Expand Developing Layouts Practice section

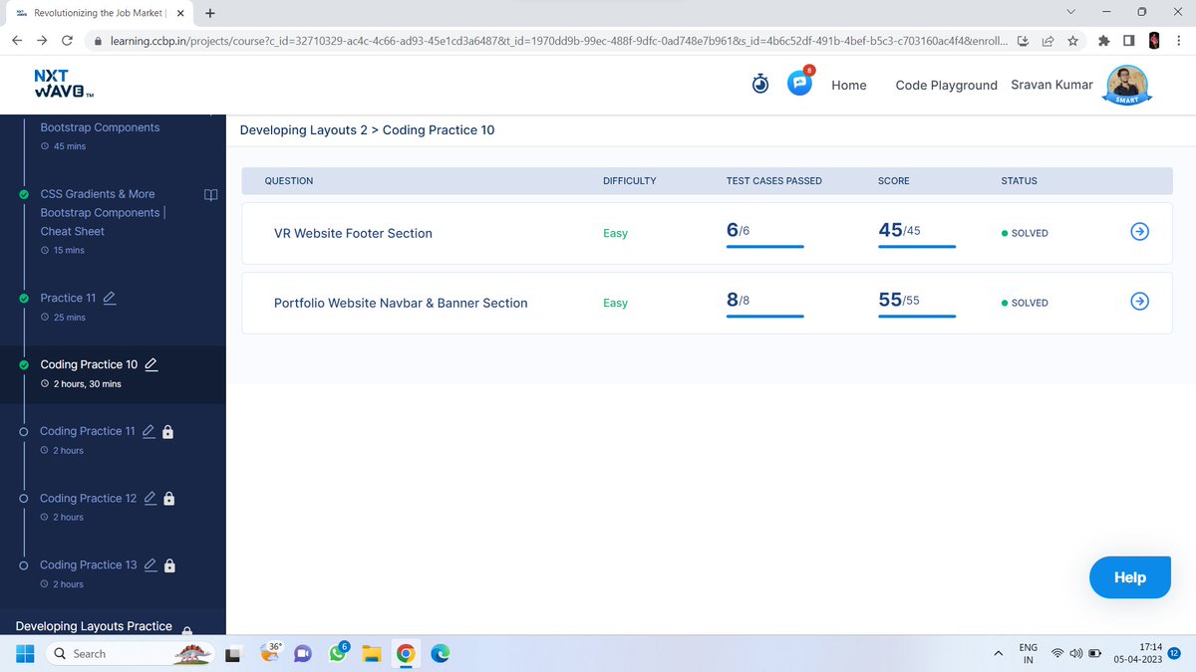(94, 626)
